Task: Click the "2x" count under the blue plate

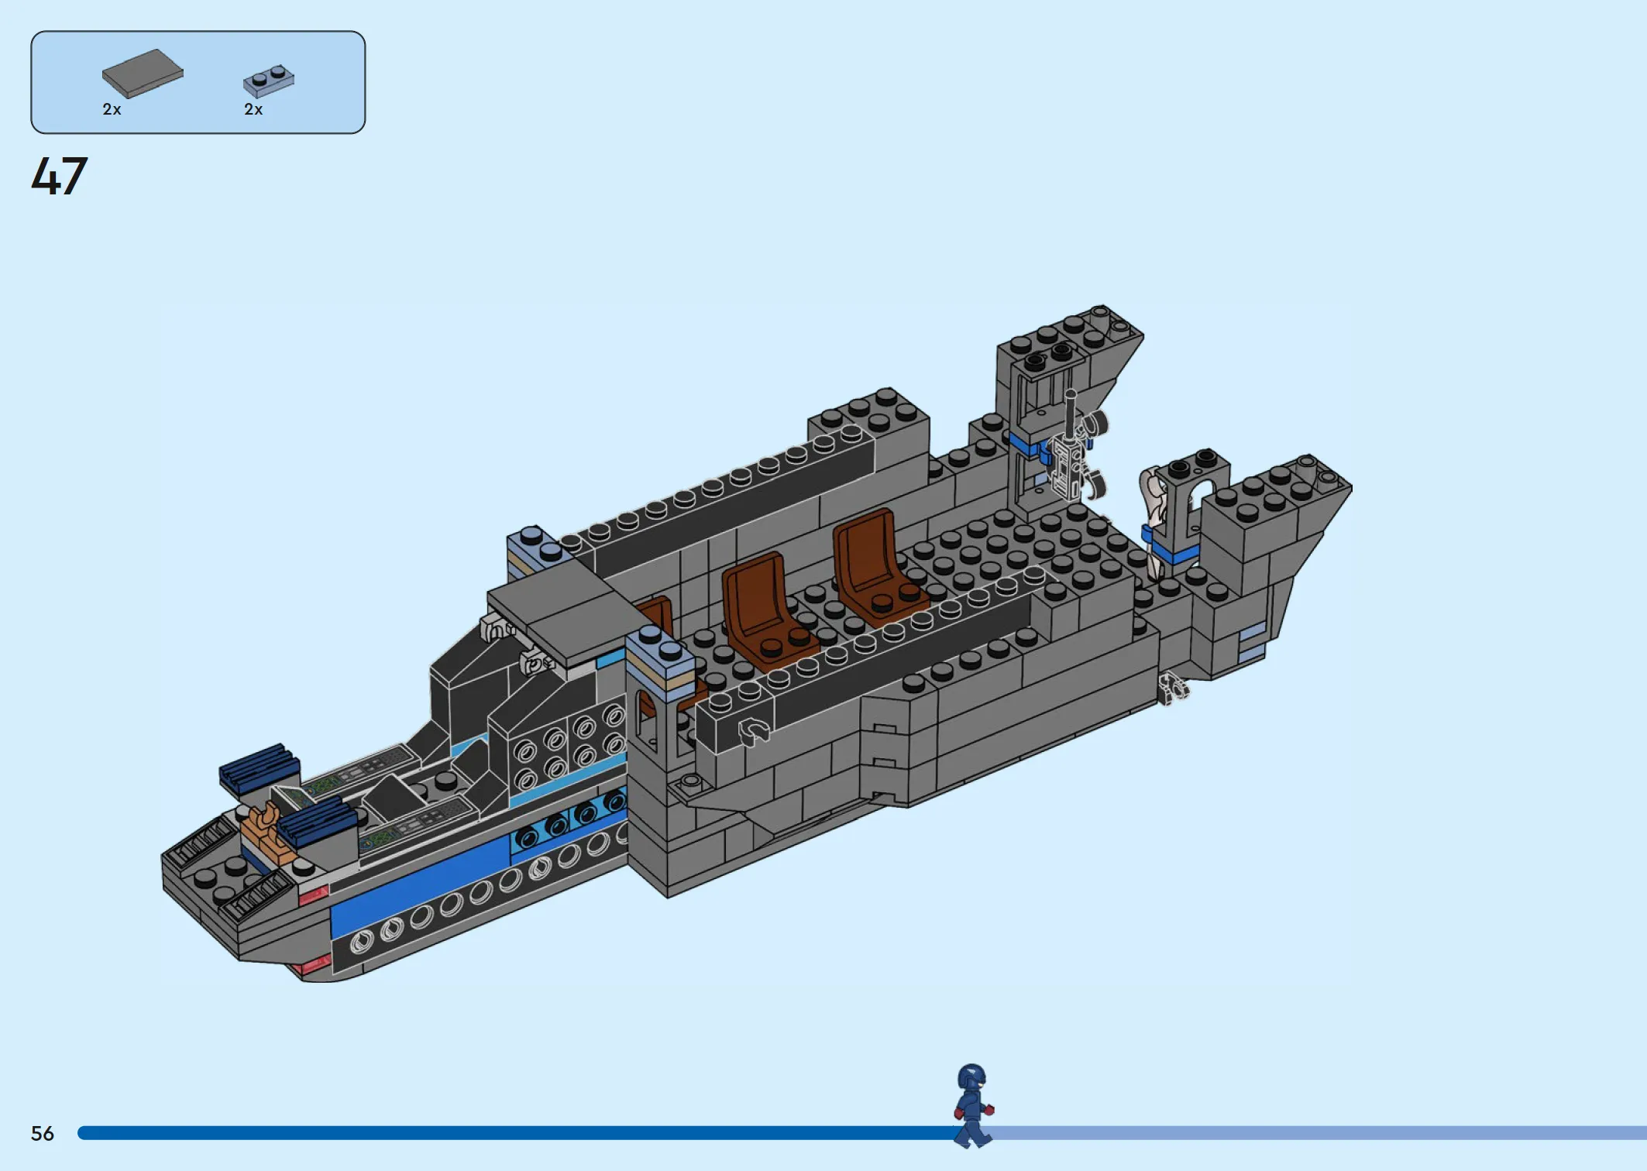Action: pyautogui.click(x=253, y=110)
